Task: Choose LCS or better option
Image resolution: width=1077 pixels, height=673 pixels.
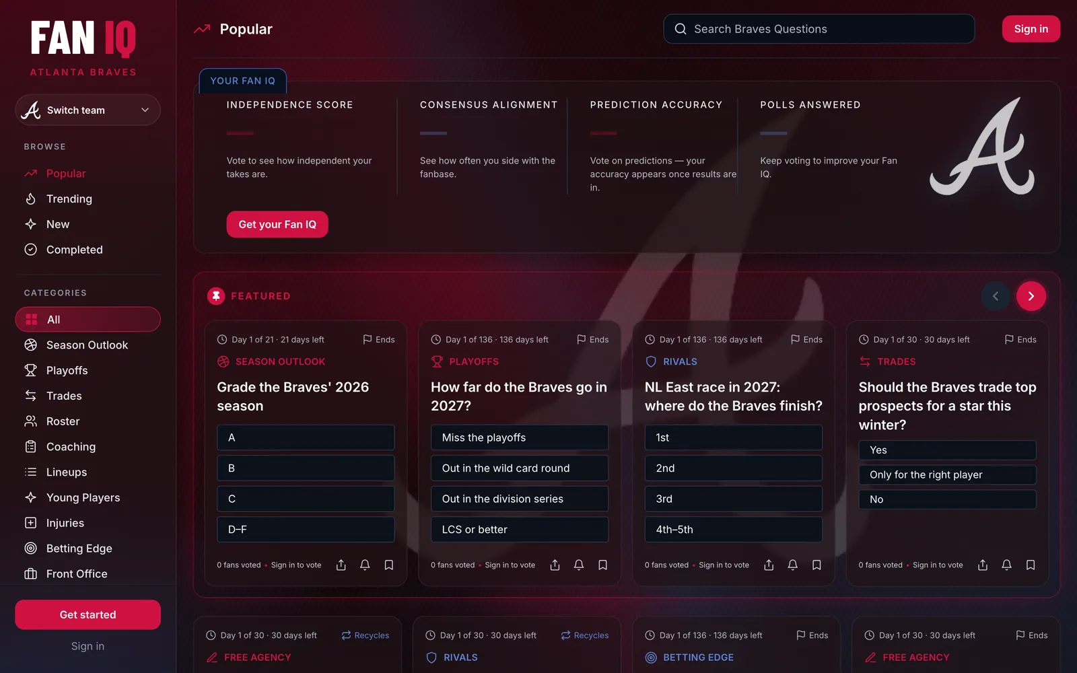Action: [x=520, y=530]
